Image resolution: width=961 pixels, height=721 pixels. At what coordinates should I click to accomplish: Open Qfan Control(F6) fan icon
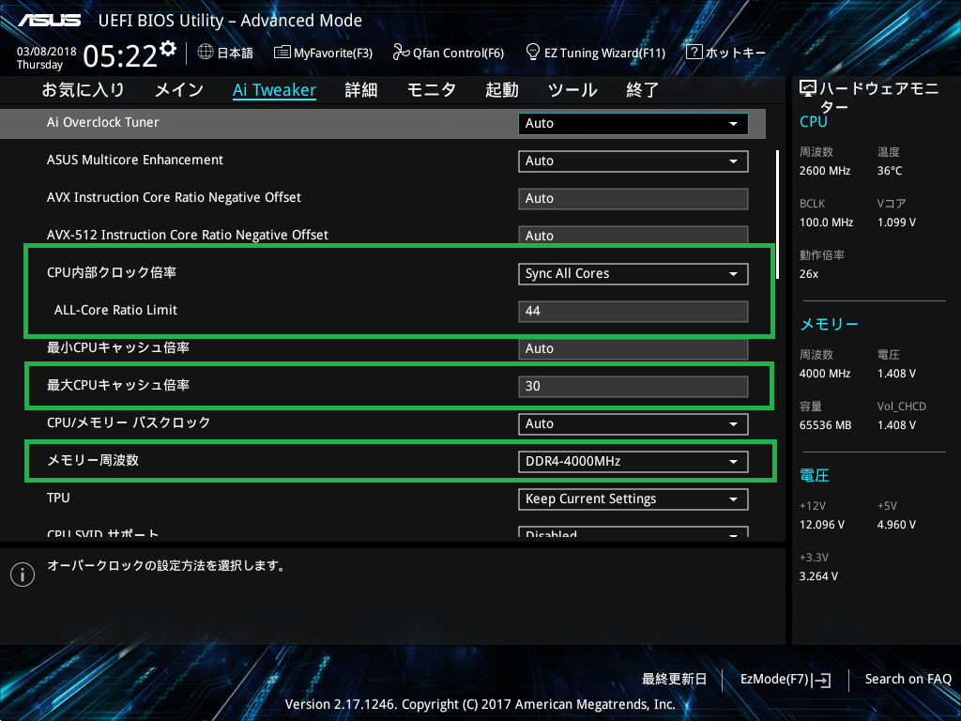point(401,53)
